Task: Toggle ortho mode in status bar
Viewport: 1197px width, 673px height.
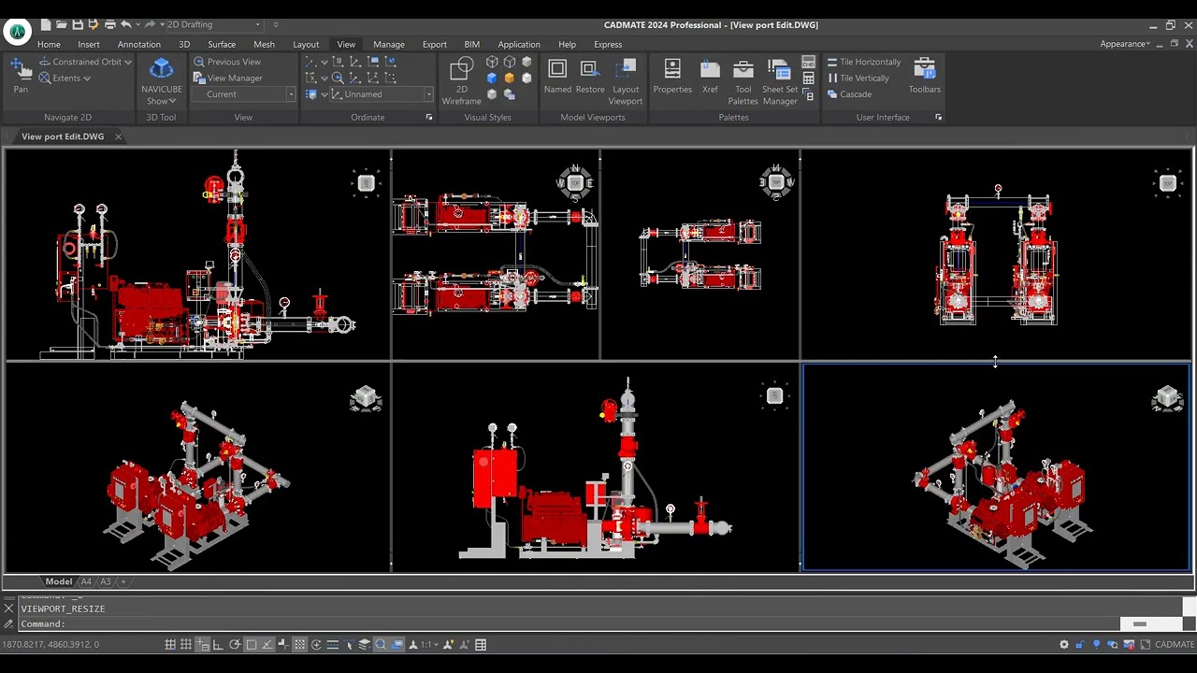Action: click(218, 644)
